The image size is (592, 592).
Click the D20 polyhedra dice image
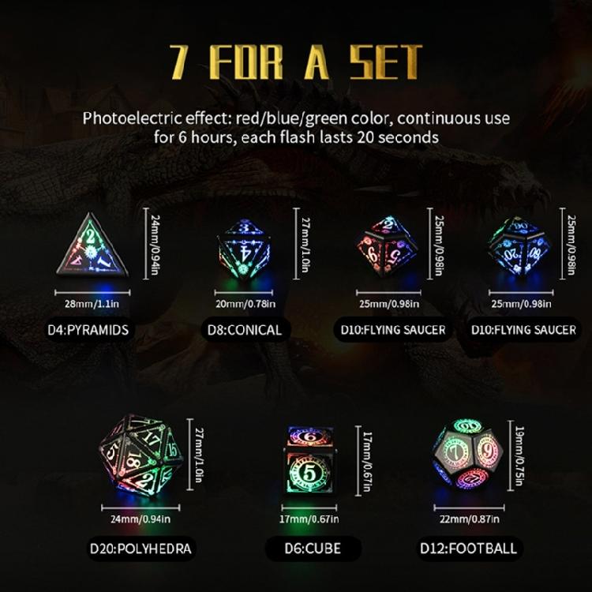pos(141,455)
